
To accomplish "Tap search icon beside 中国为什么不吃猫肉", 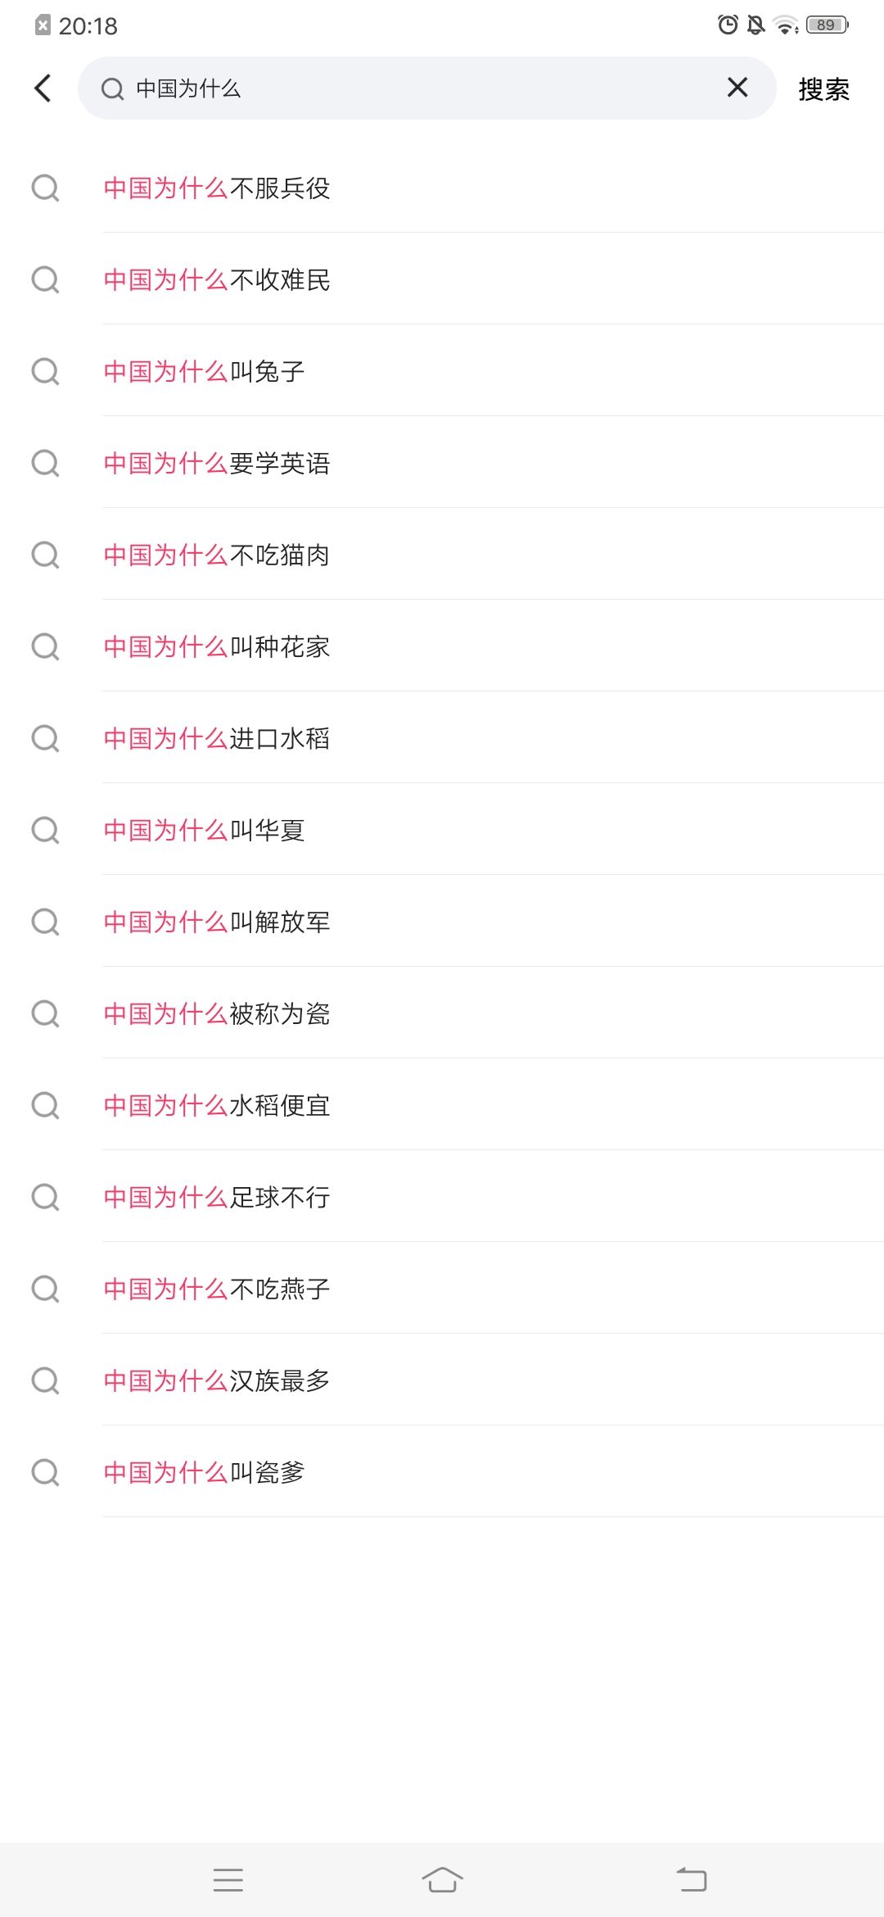I will pyautogui.click(x=45, y=555).
